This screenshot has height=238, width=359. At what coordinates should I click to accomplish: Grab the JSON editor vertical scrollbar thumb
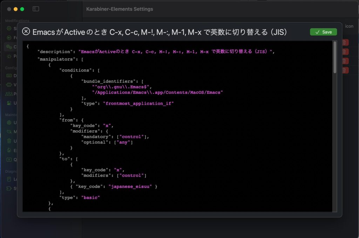pos(335,57)
